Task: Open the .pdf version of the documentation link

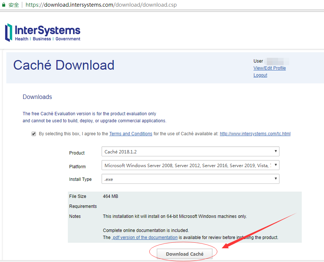Action: point(145,238)
